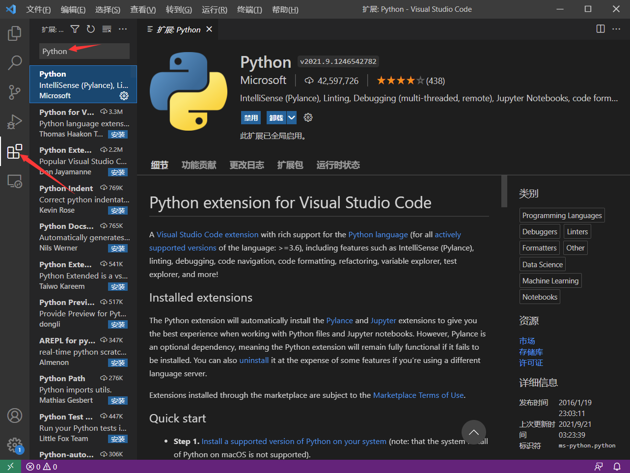Open the Explorer view in activity bar
Viewport: 630px width, 473px height.
[15, 33]
